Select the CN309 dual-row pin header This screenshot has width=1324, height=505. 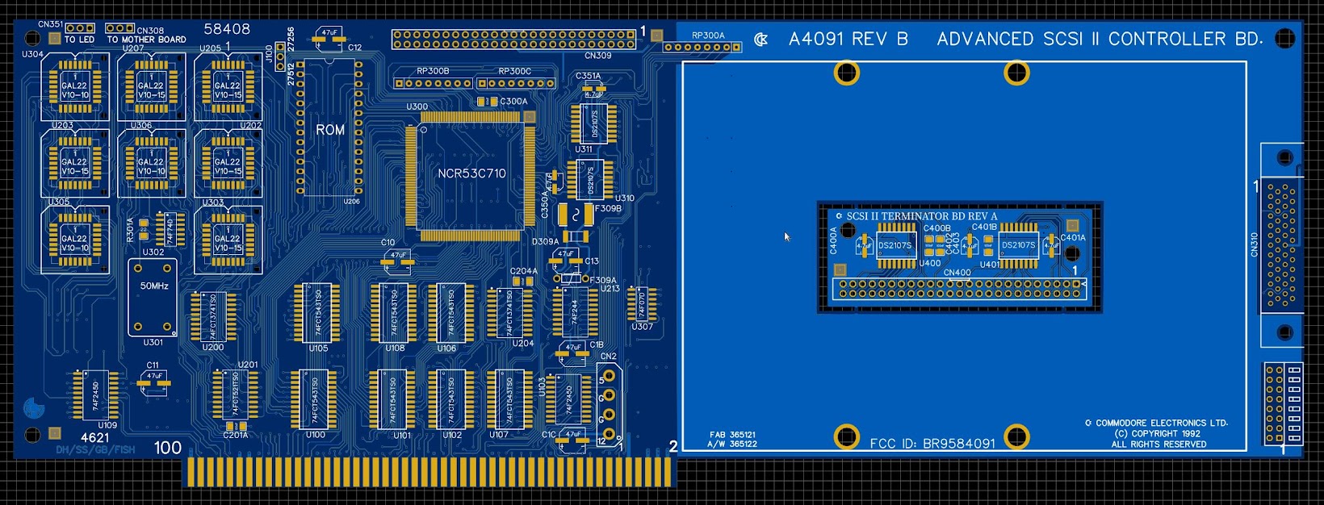click(x=513, y=40)
